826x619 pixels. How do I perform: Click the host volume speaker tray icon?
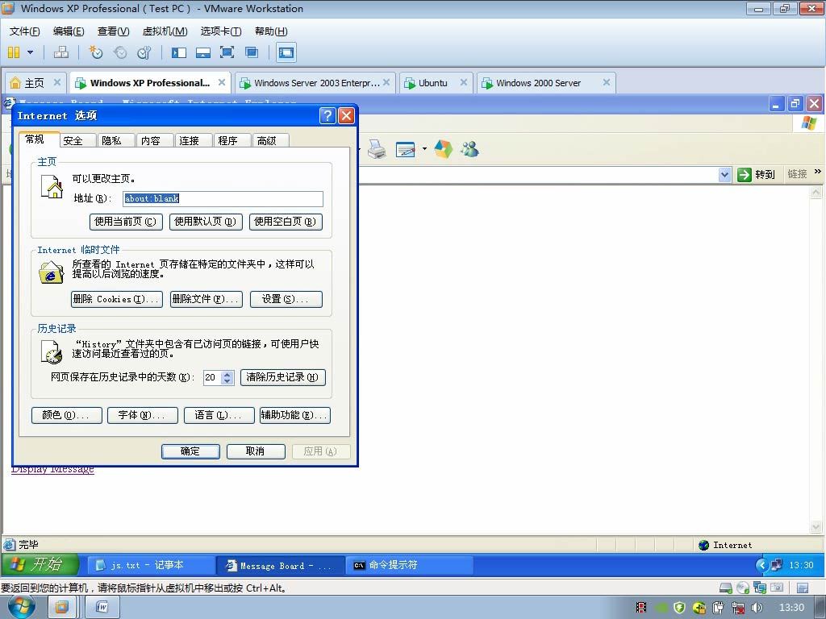(x=757, y=608)
